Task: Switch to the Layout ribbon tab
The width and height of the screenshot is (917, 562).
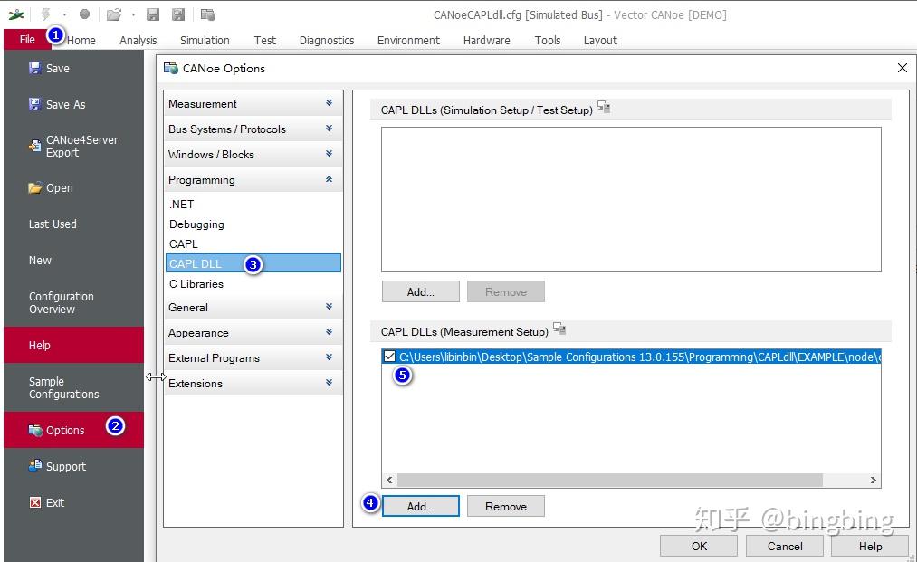Action: point(600,41)
